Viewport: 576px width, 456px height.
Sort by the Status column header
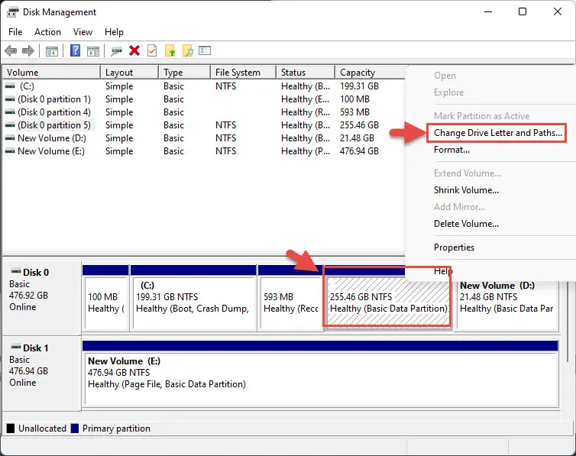(x=306, y=73)
